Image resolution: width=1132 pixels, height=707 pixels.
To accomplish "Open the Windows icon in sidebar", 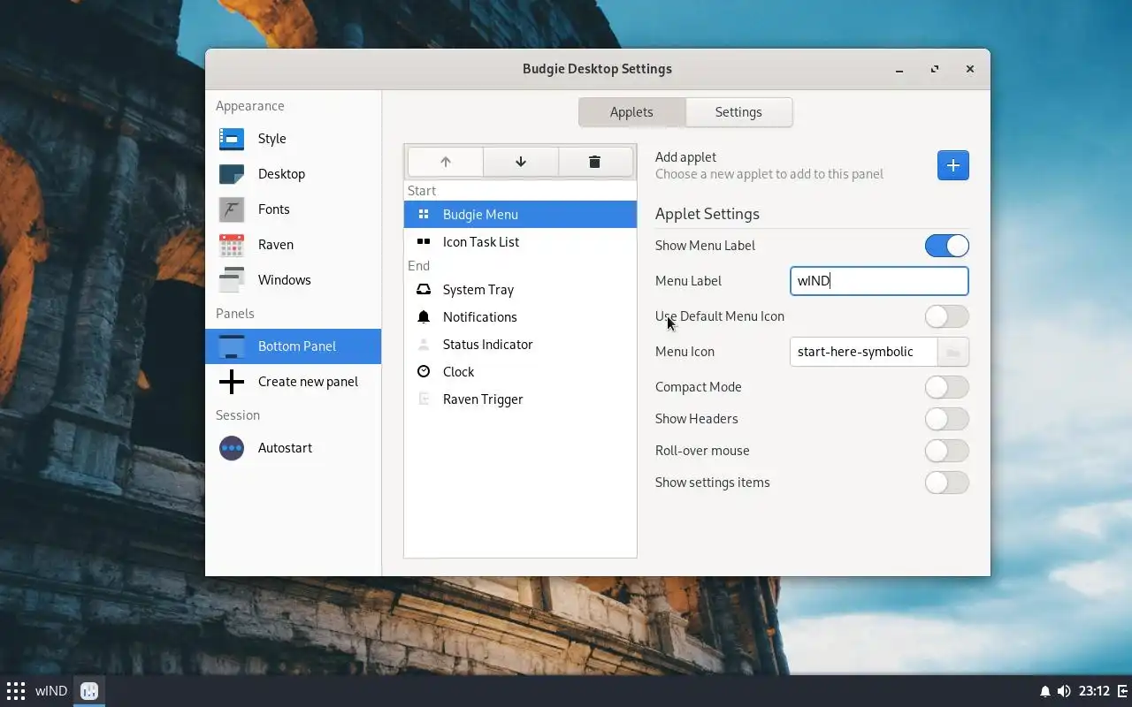I will 232,280.
